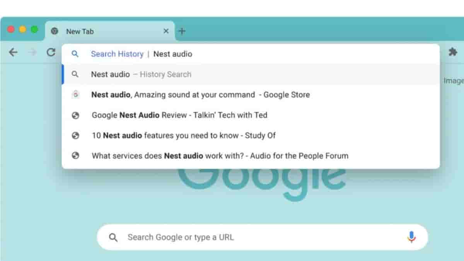Select Nest audio History Search suggestion

click(141, 74)
